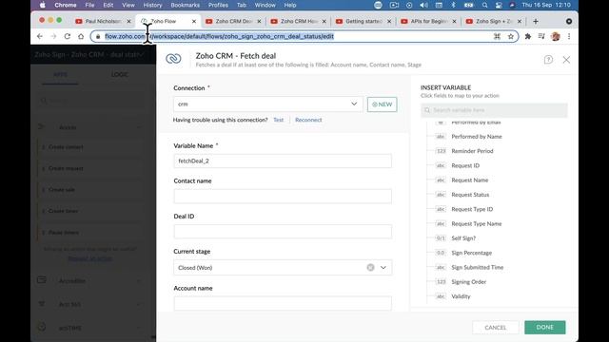Insert the Reminder Period variable

point(472,151)
